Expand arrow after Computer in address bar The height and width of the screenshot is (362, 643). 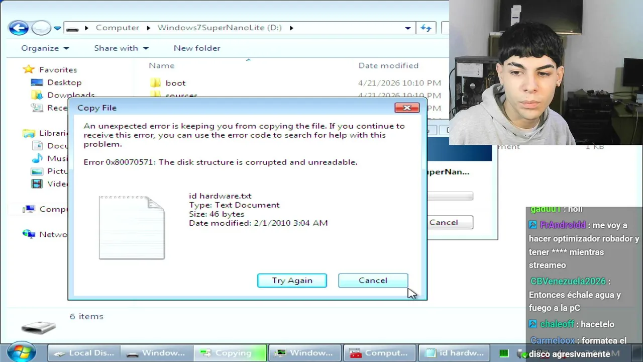tap(149, 28)
